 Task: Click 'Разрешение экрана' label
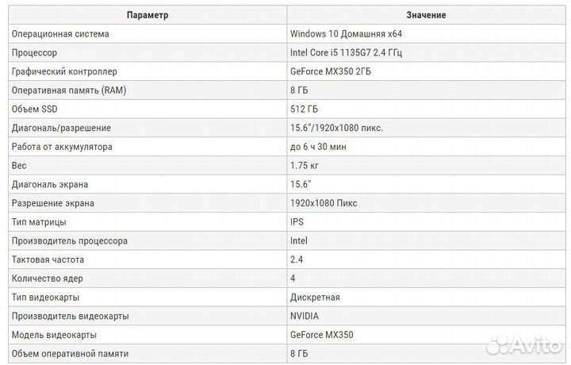click(53, 203)
